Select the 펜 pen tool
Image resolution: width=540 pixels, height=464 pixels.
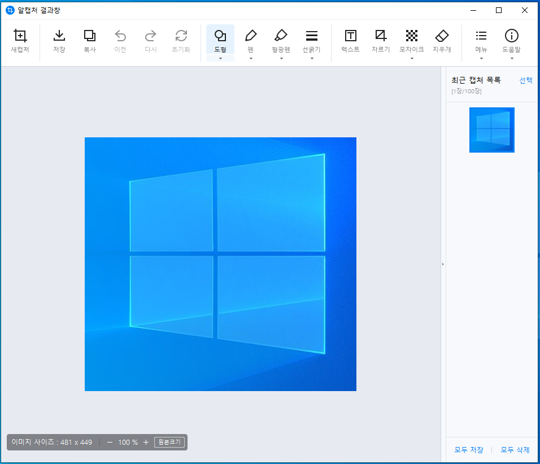[x=251, y=40]
